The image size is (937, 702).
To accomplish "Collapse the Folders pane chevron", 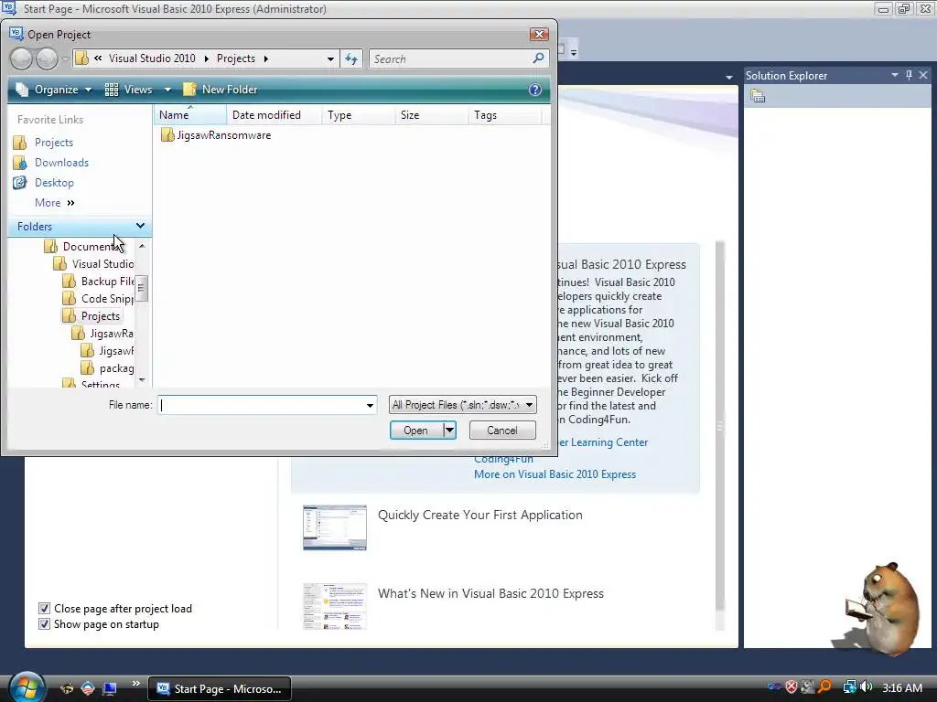I will pyautogui.click(x=140, y=226).
